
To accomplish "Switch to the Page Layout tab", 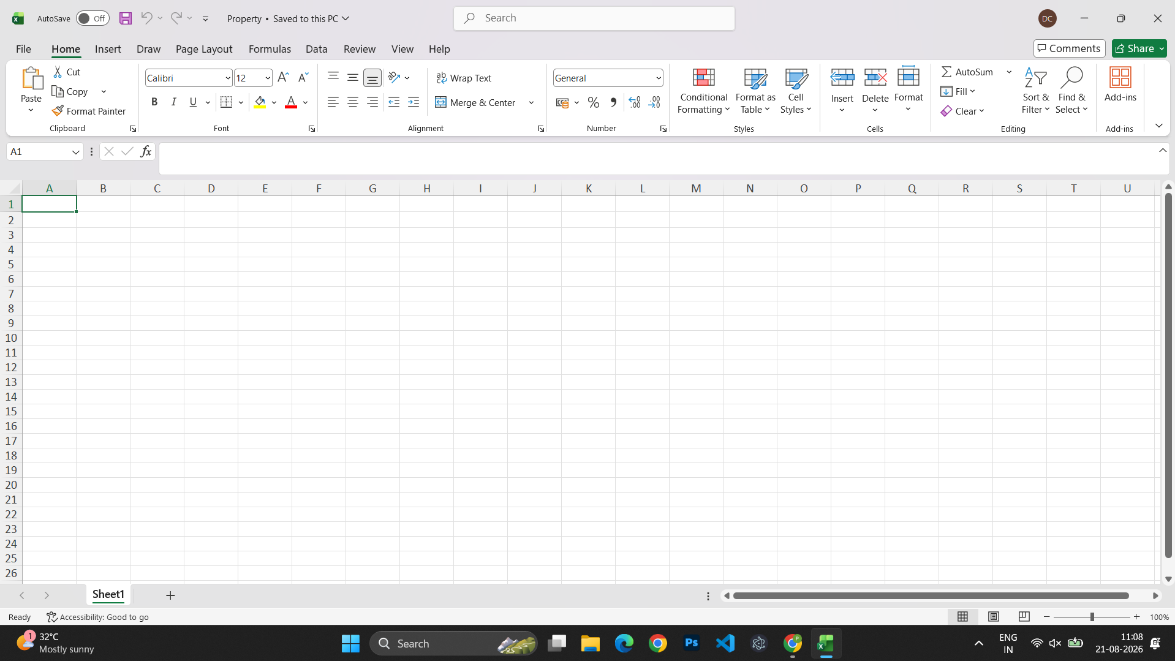I will pos(204,49).
